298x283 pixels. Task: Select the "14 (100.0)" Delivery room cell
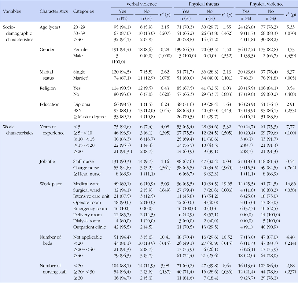(270, 215)
